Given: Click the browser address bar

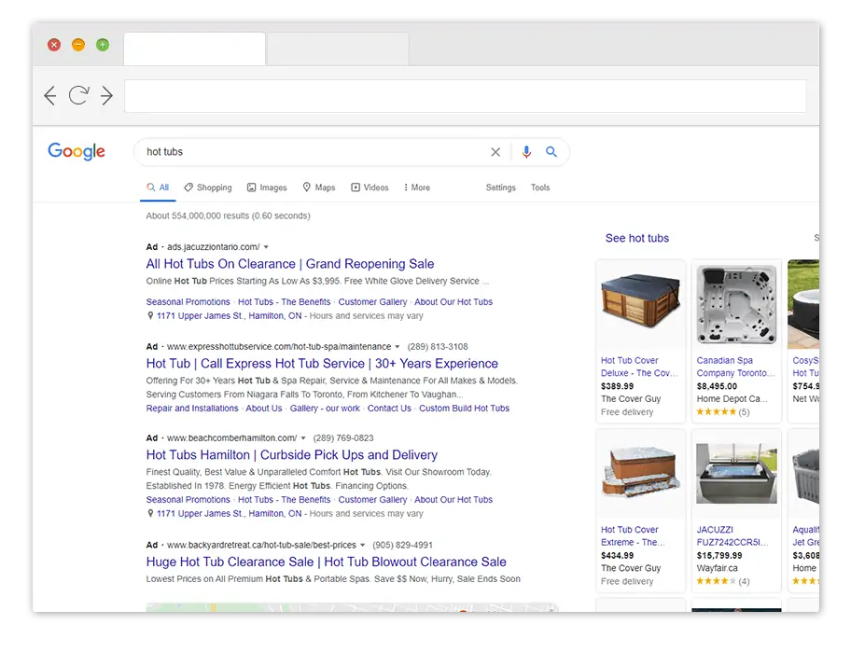Looking at the screenshot, I should (465, 96).
